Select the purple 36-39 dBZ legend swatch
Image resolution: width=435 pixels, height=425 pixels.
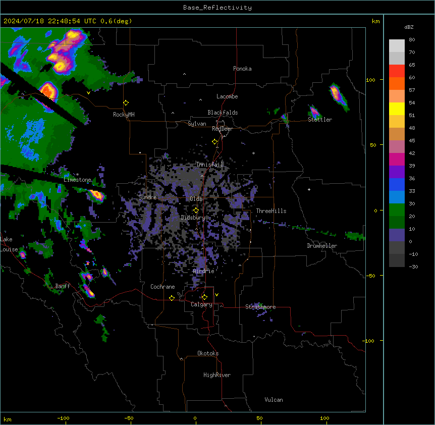(397, 172)
